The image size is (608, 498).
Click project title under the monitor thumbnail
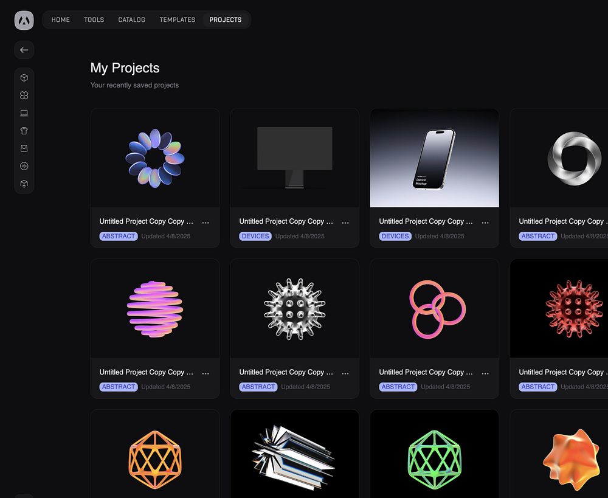click(x=286, y=221)
